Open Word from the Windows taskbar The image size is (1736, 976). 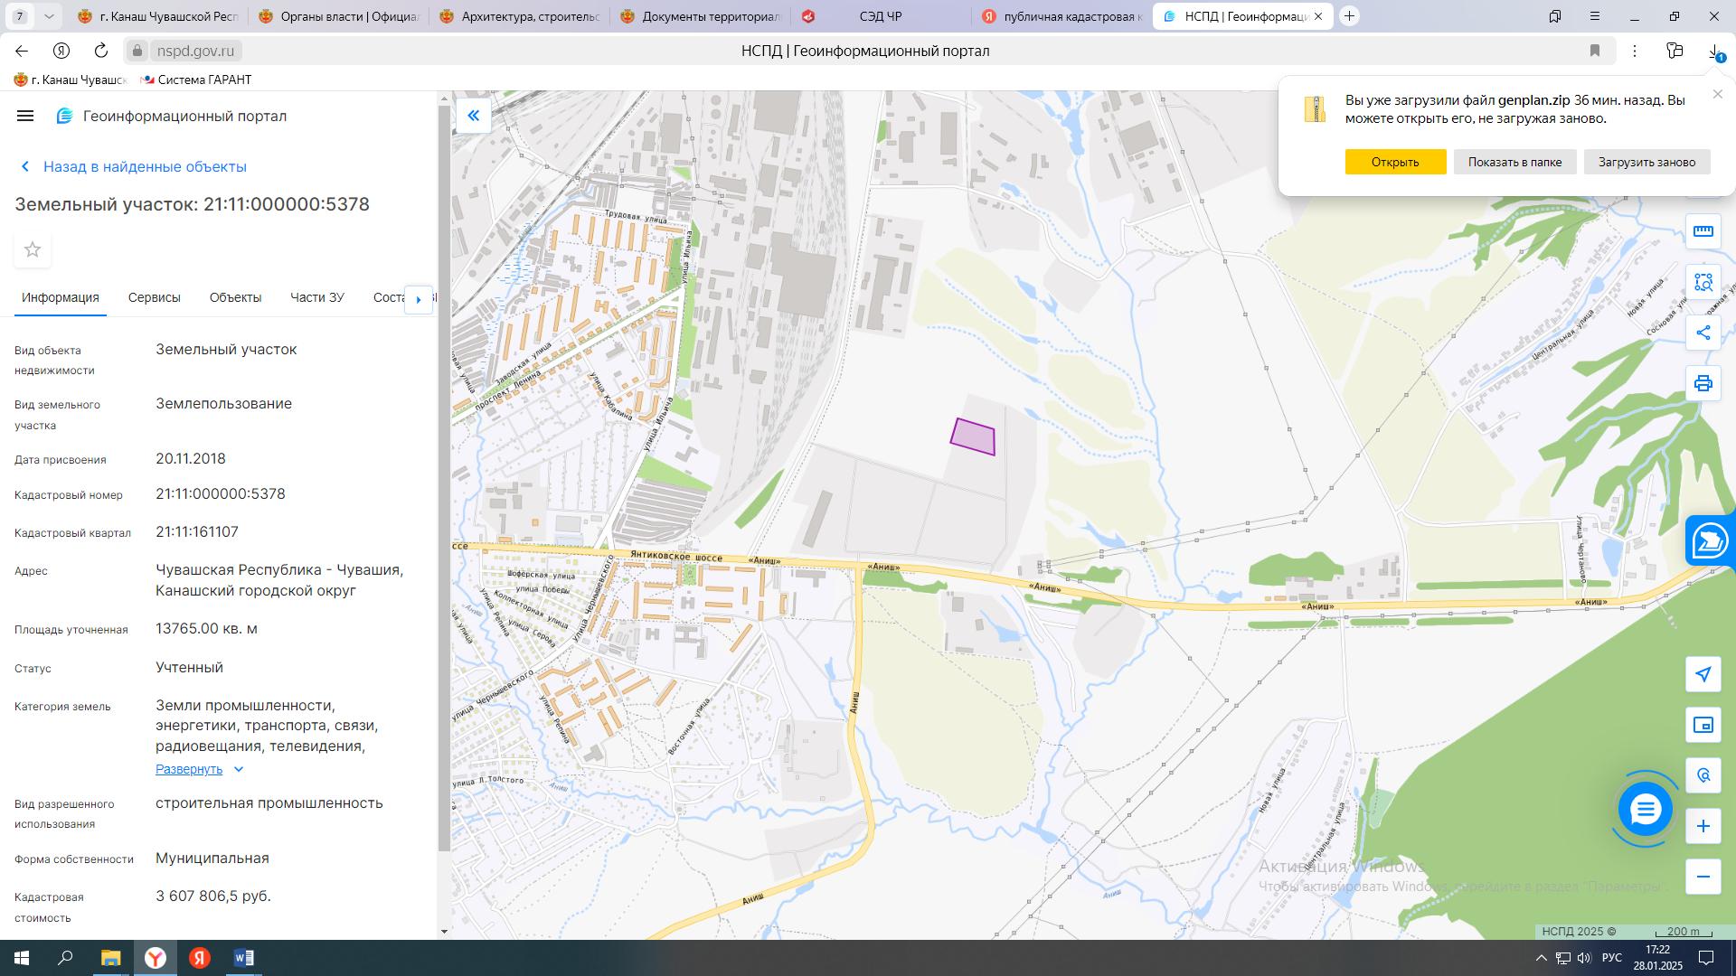pyautogui.click(x=244, y=958)
